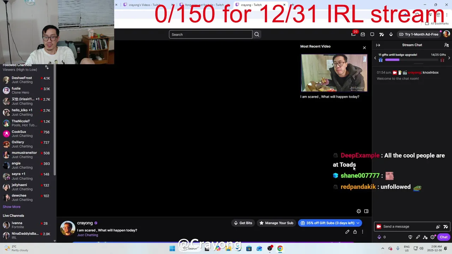Go to previous gift goal arrow
The width and height of the screenshot is (452, 254).
coord(375,58)
